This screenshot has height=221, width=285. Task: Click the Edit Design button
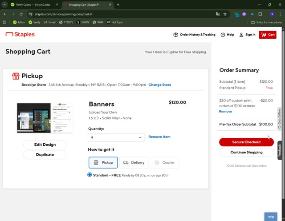pyautogui.click(x=45, y=145)
